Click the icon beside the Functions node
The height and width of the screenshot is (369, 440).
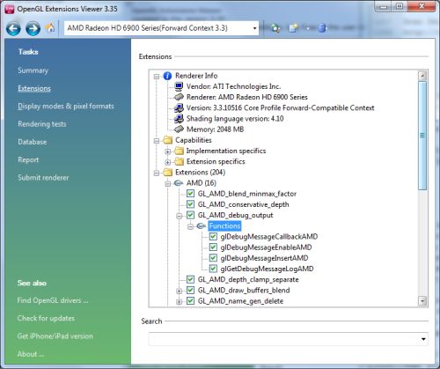[201, 226]
